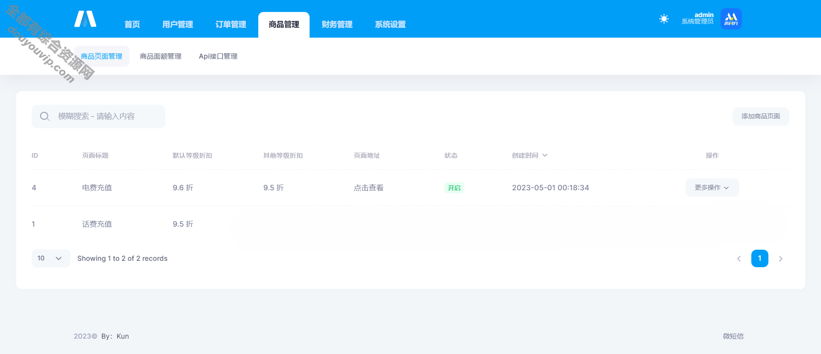Click 系统管理员 role label
The width and height of the screenshot is (821, 354).
coord(697,21)
